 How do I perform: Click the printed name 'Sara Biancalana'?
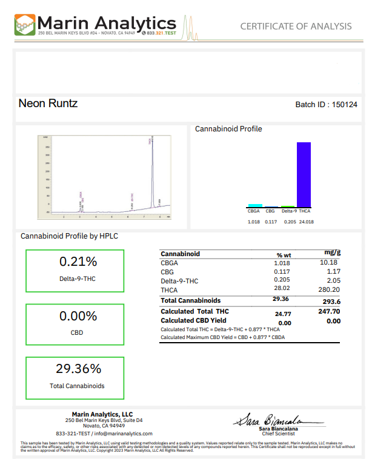click(x=278, y=429)
